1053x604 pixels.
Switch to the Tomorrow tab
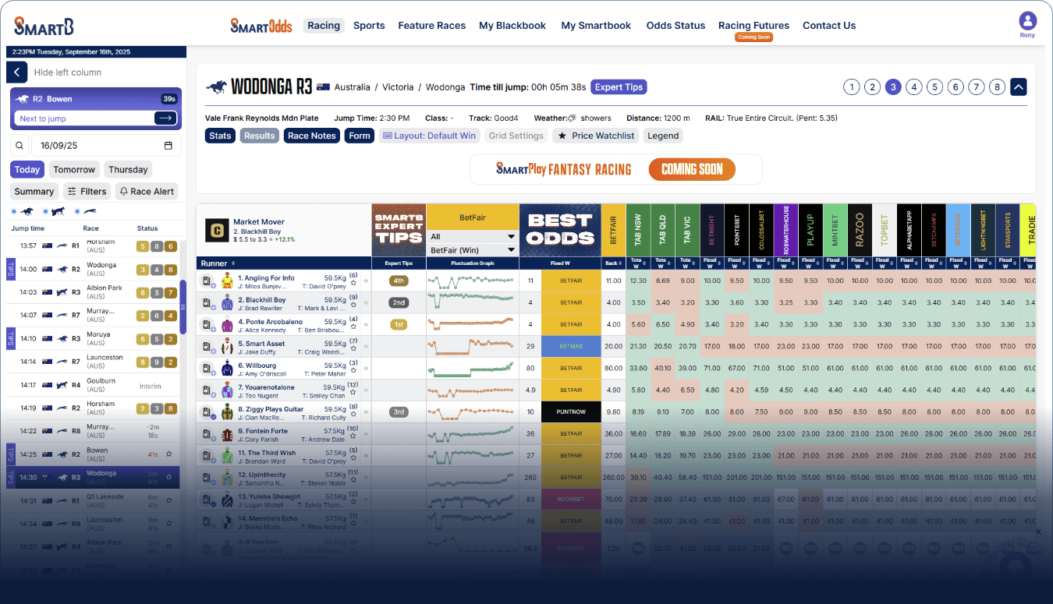pyautogui.click(x=74, y=170)
